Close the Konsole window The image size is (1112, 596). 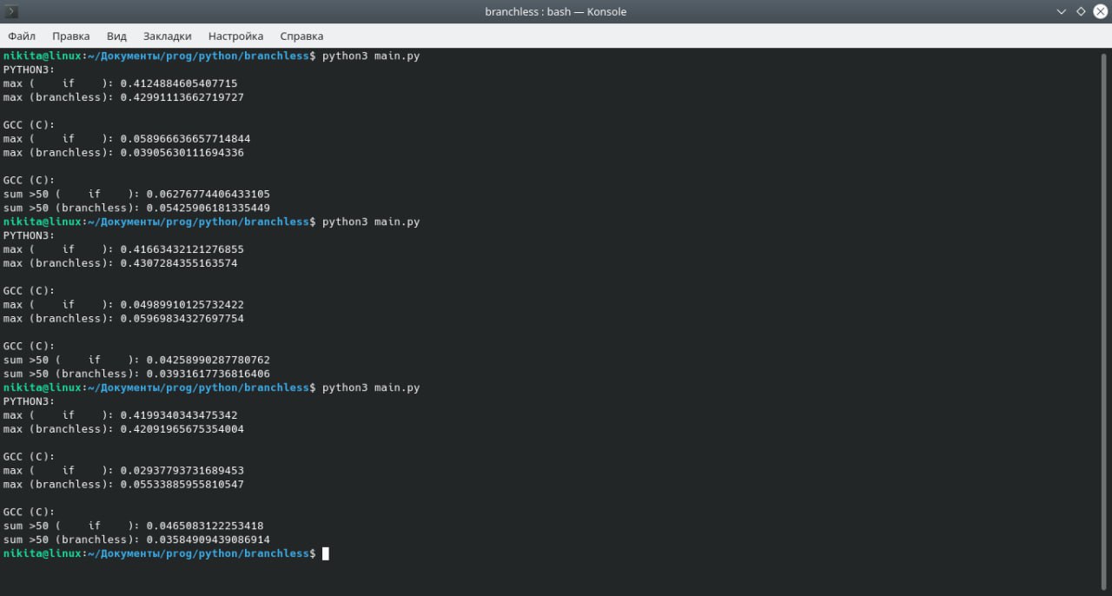click(x=1100, y=11)
